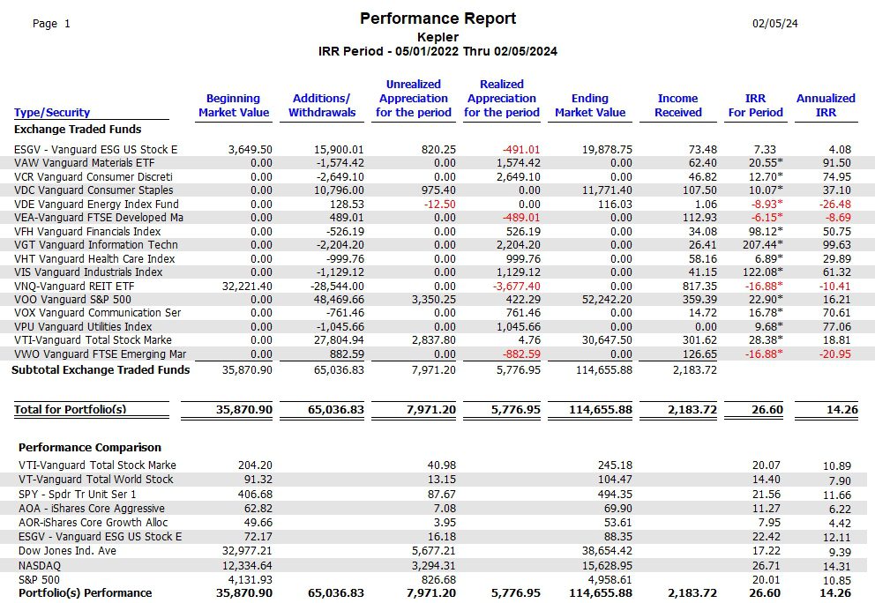
Task: Click the Exchange Traded Funds section heading
Action: point(78,129)
